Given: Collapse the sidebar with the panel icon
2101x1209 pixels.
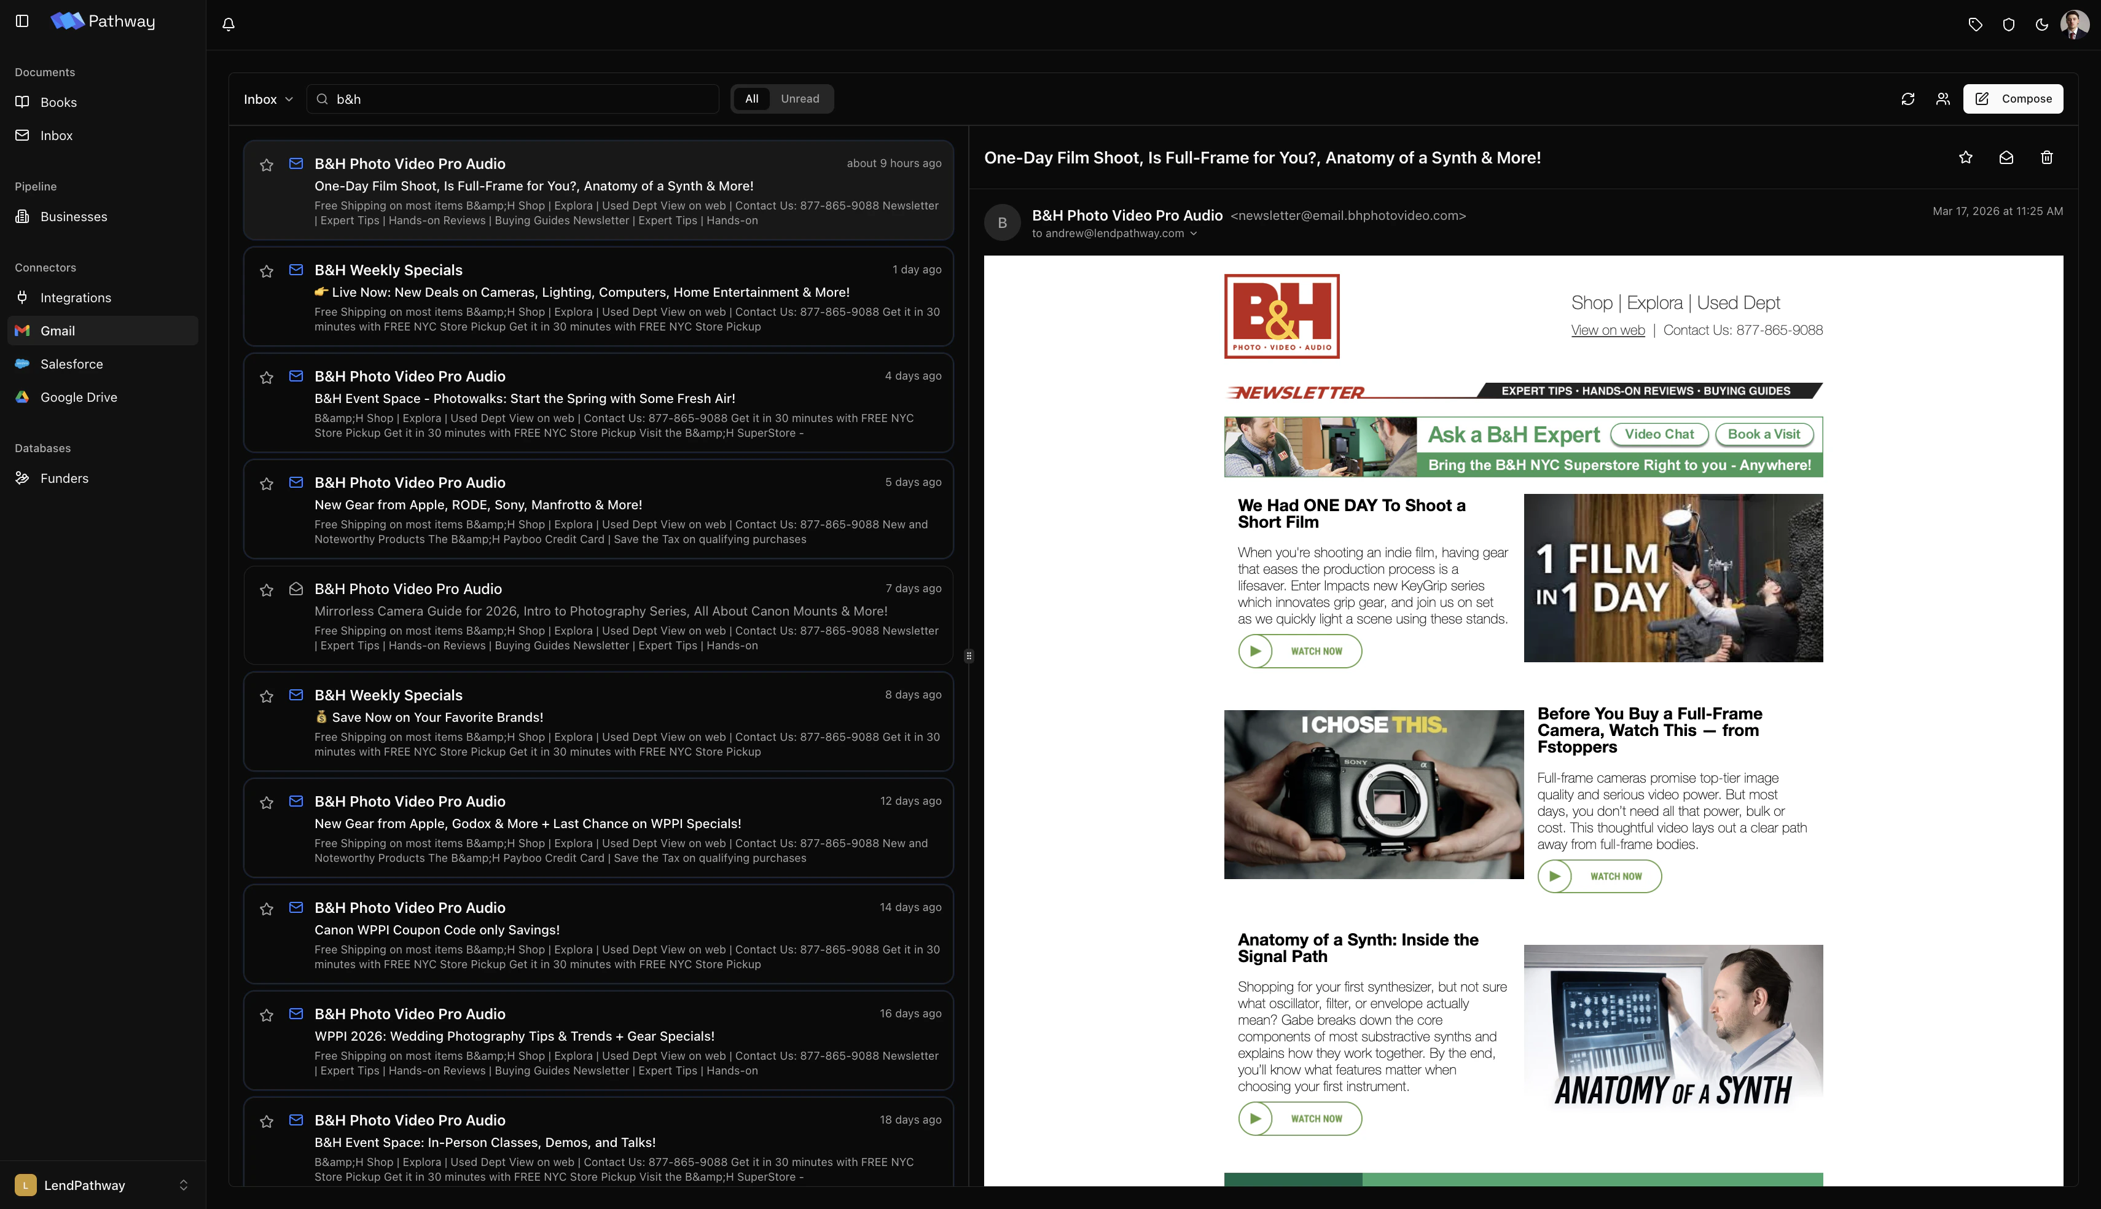Looking at the screenshot, I should 22,21.
